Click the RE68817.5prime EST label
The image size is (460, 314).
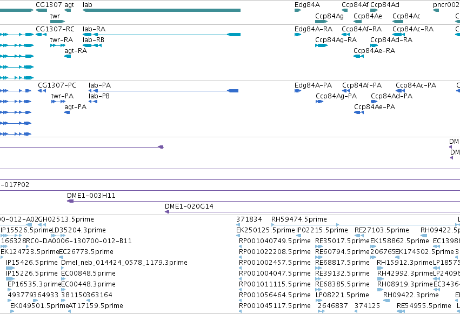tap(342, 263)
